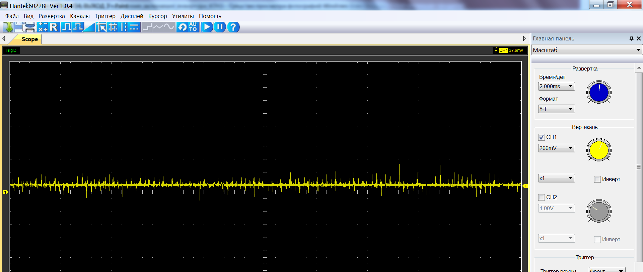The image size is (643, 272).
Task: Toggle the CH1 channel checkbox
Action: coord(542,137)
